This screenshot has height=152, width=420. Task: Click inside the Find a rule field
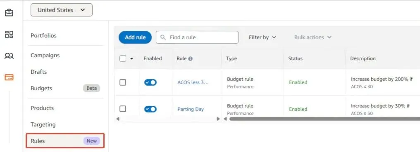point(197,37)
